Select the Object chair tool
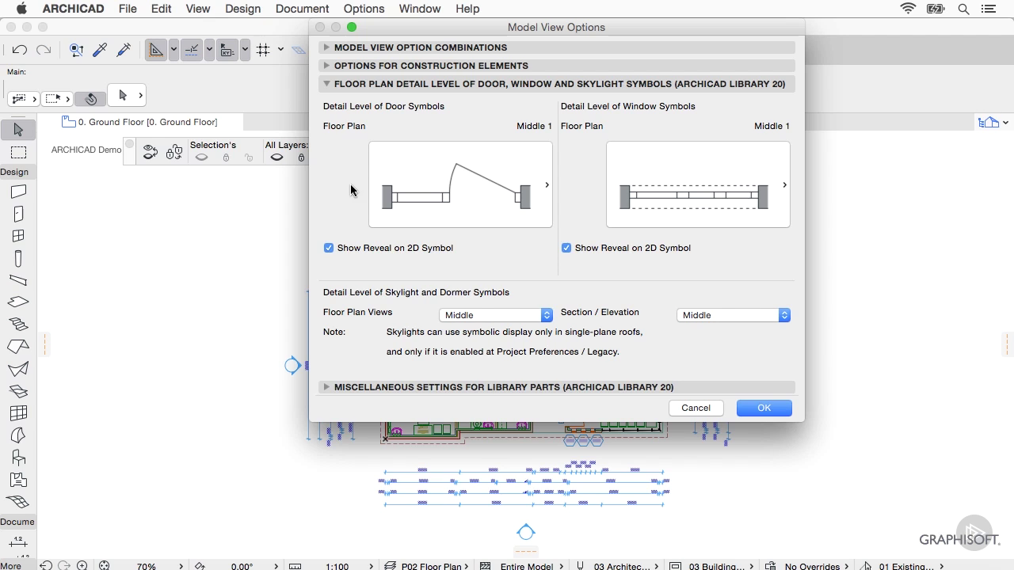Screen dimensions: 1014x570 18,458
